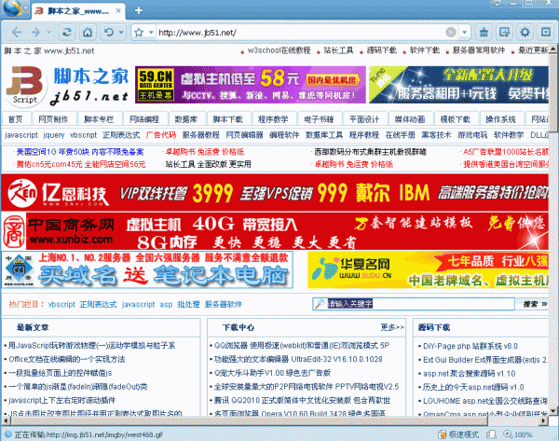Screen dimensions: 559x441
Task: Click the 买域名送笔记本电脑 banner
Action: [x=147, y=269]
